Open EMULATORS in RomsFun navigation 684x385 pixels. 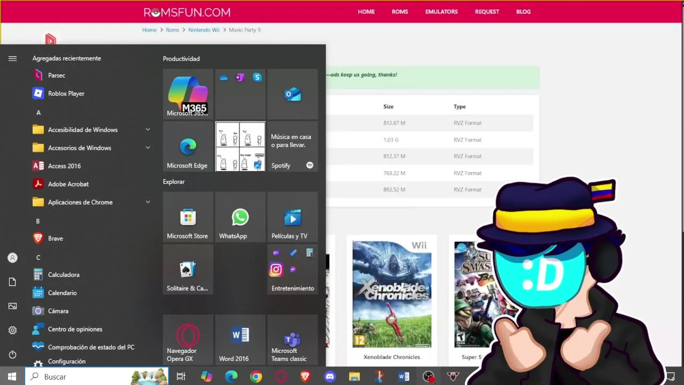click(441, 12)
